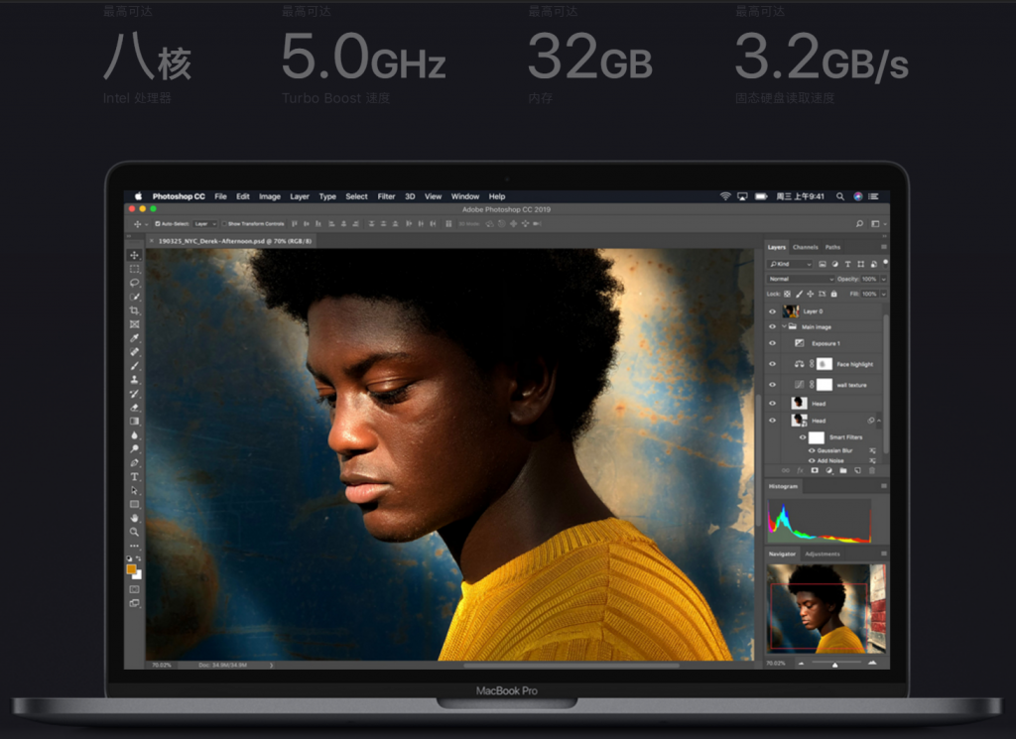Hide the Main Image group eye icon
The height and width of the screenshot is (739, 1016).
(772, 327)
